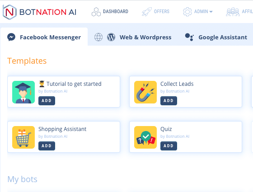This screenshot has height=192, width=253.
Task: Expand the Admin dropdown arrow
Action: coord(211,12)
